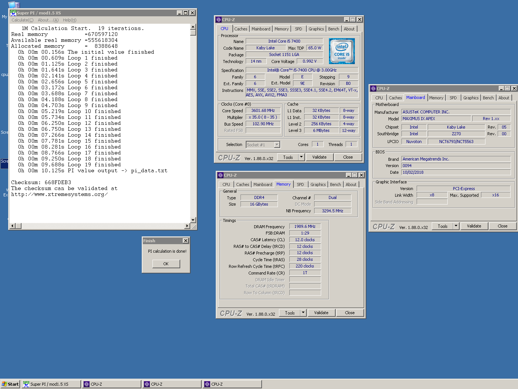Click the Z270 southbridge field
This screenshot has width=518, height=389.
(456, 134)
